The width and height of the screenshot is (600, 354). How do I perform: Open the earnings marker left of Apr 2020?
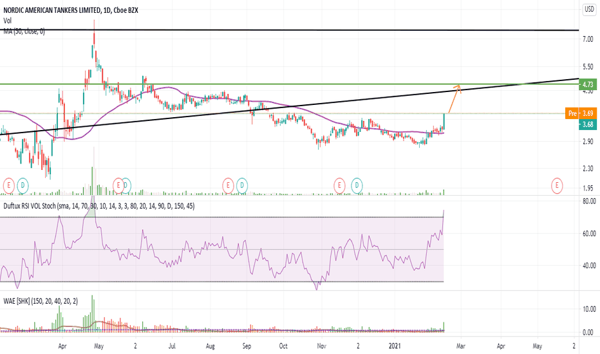8,185
